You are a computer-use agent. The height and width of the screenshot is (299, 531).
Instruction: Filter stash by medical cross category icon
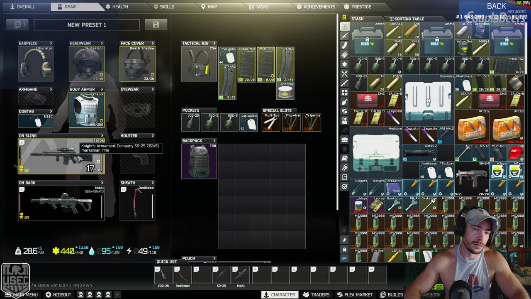[344, 93]
